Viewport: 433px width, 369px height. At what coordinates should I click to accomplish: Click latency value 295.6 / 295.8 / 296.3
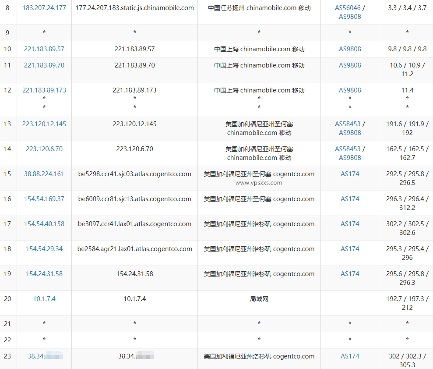tap(407, 278)
